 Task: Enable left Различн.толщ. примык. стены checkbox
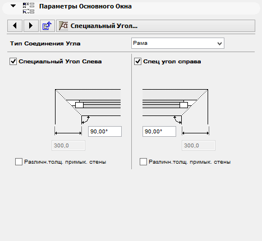pyautogui.click(x=19, y=161)
